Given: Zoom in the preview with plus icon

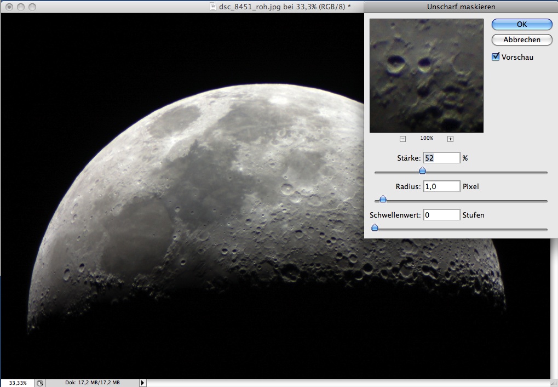Looking at the screenshot, I should [x=450, y=139].
